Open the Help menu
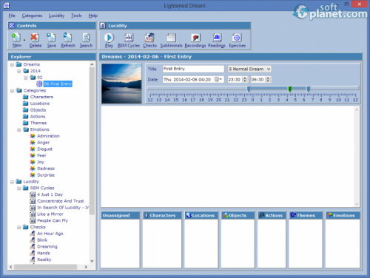This screenshot has height=278, width=370. [93, 16]
